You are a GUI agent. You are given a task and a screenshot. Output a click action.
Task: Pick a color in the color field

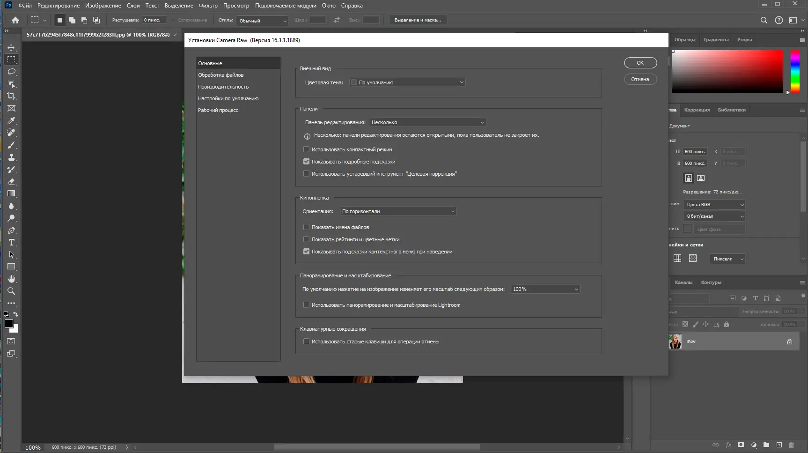(x=727, y=71)
